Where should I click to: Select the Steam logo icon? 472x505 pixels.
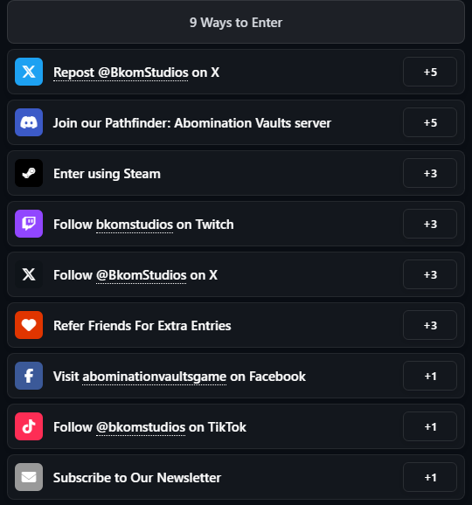click(29, 173)
